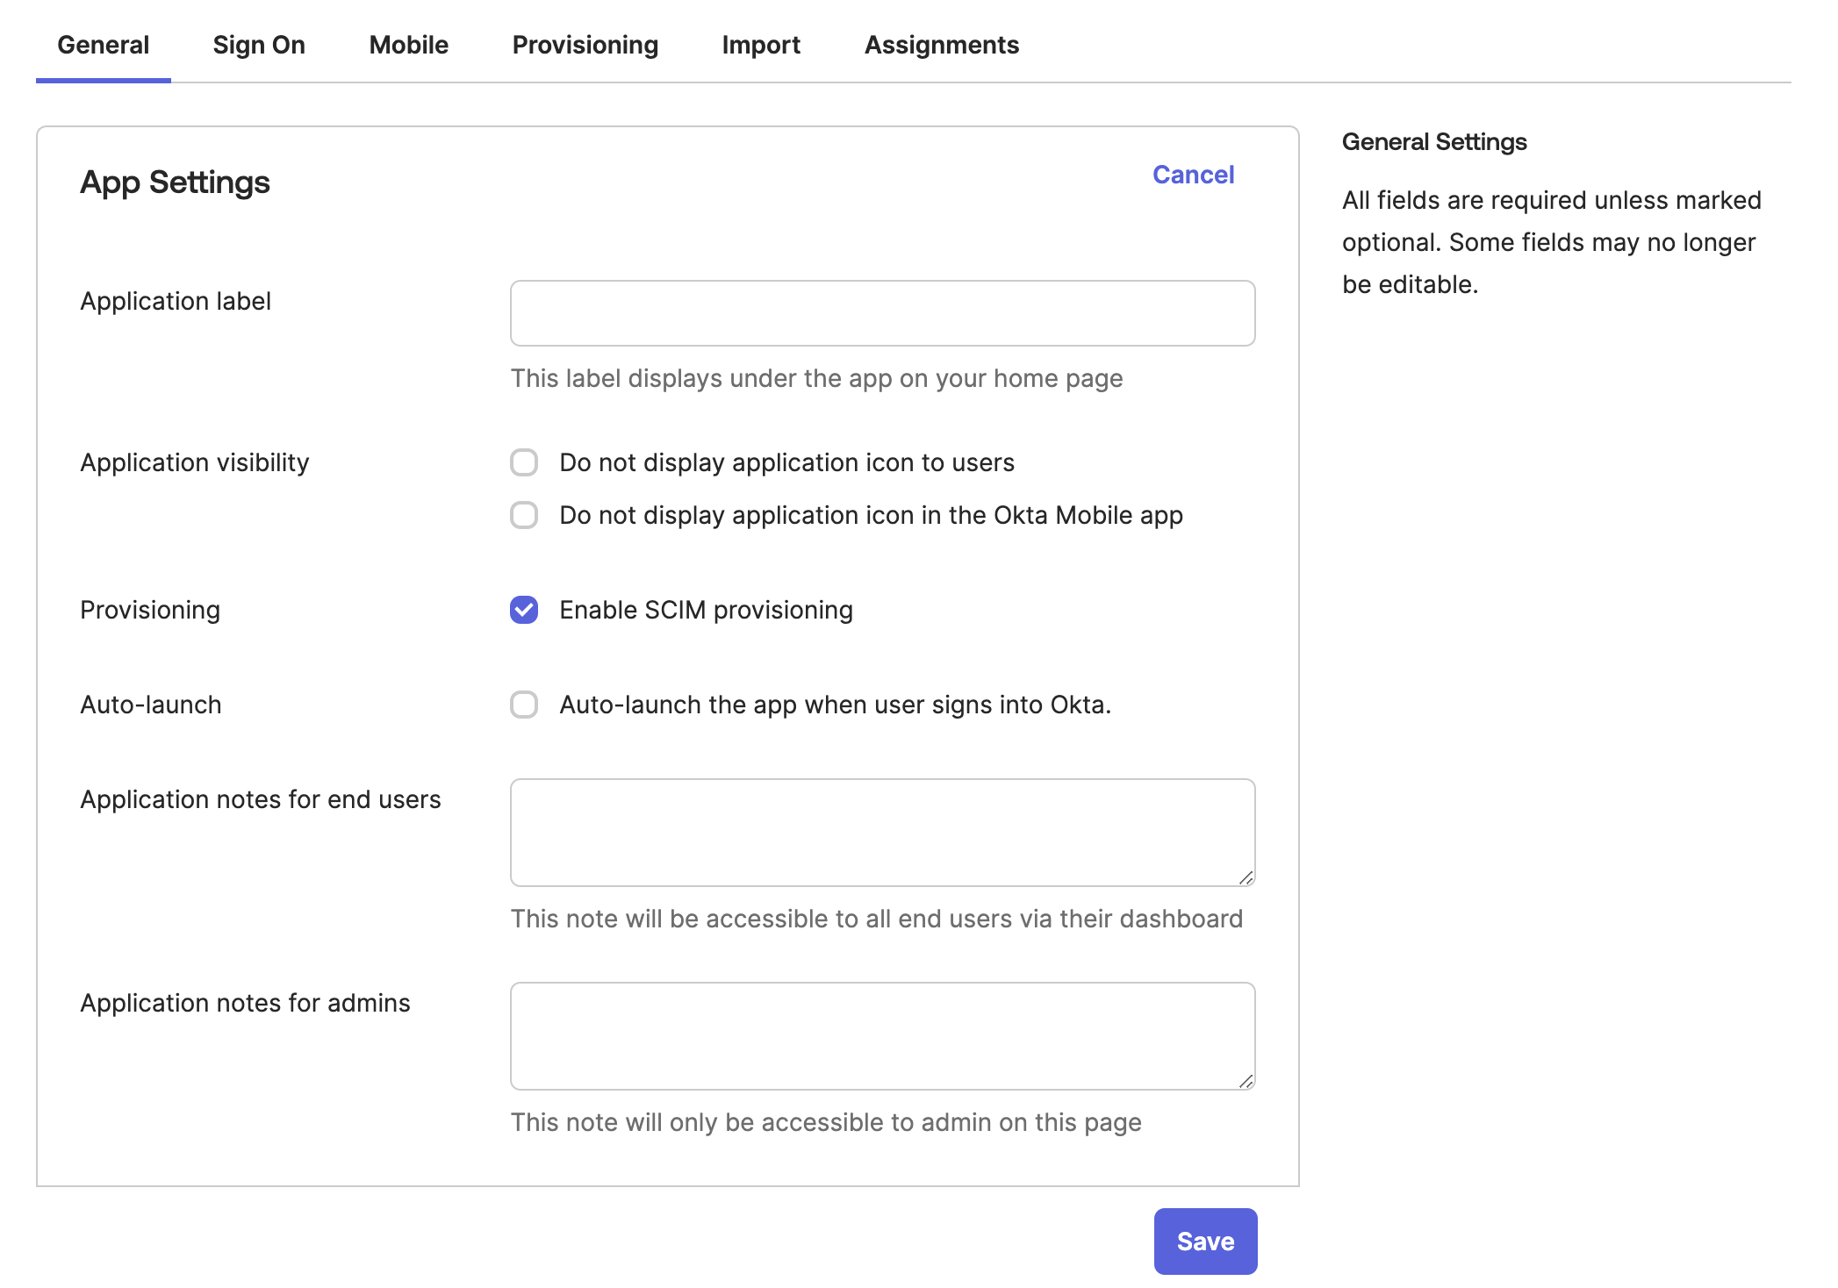Focus the Application notes for end users box

pyautogui.click(x=882, y=833)
